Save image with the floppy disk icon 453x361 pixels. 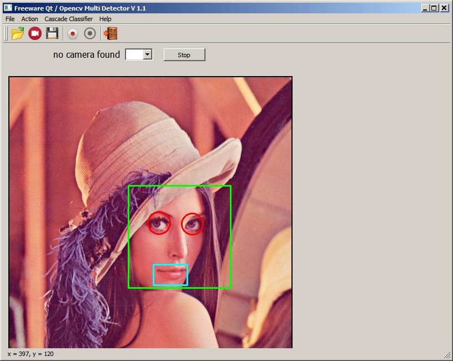tap(52, 33)
